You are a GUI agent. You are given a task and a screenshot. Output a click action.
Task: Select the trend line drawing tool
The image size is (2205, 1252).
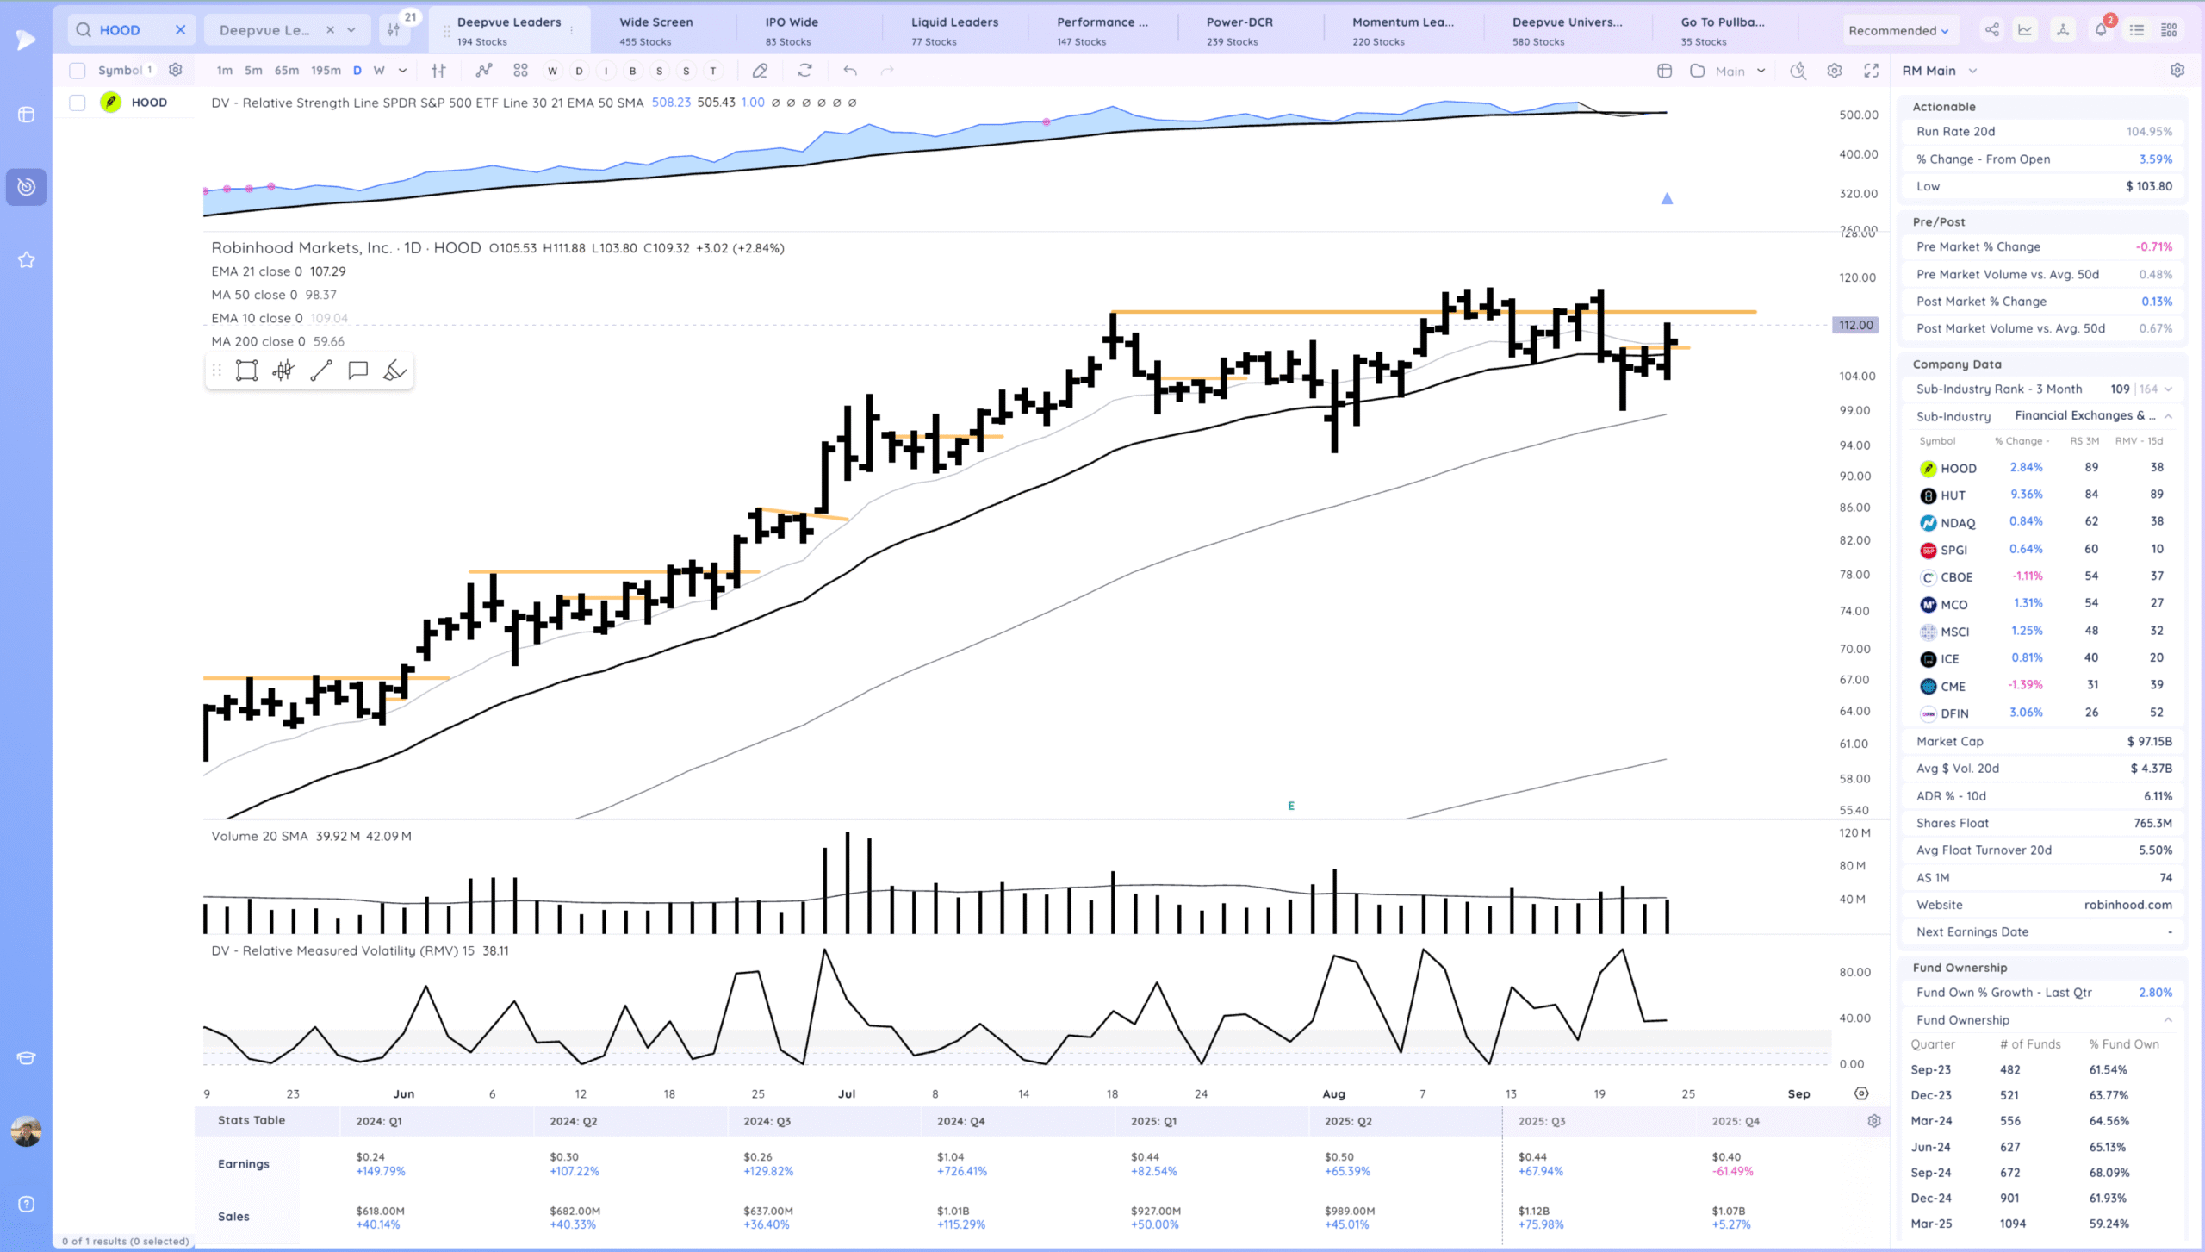321,371
